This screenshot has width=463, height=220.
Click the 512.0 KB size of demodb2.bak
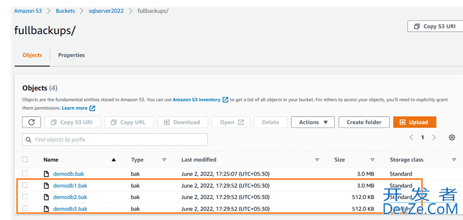point(363,197)
